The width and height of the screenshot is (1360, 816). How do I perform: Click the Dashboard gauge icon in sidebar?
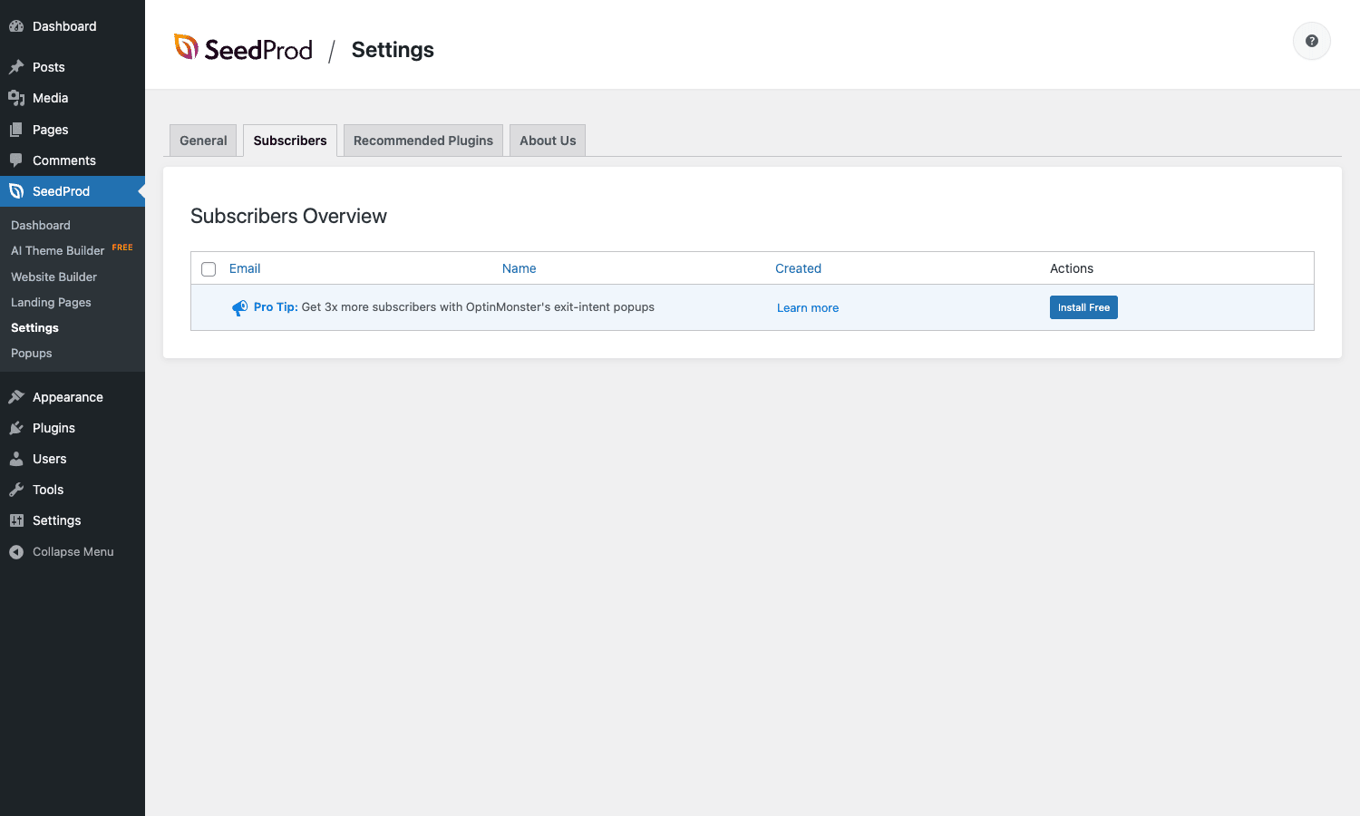click(x=16, y=26)
